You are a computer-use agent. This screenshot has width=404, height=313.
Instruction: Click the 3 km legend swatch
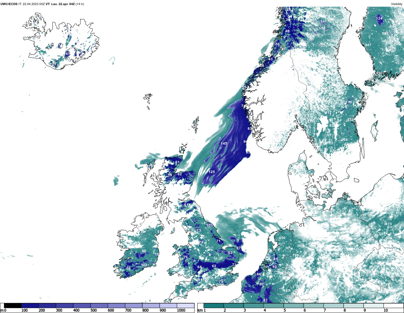point(254,306)
